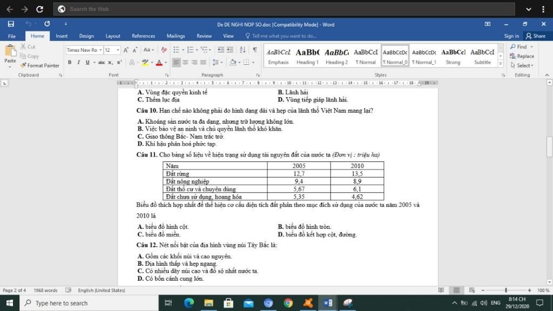553x311 pixels.
Task: Open Find in the Editing group
Action: pyautogui.click(x=521, y=46)
